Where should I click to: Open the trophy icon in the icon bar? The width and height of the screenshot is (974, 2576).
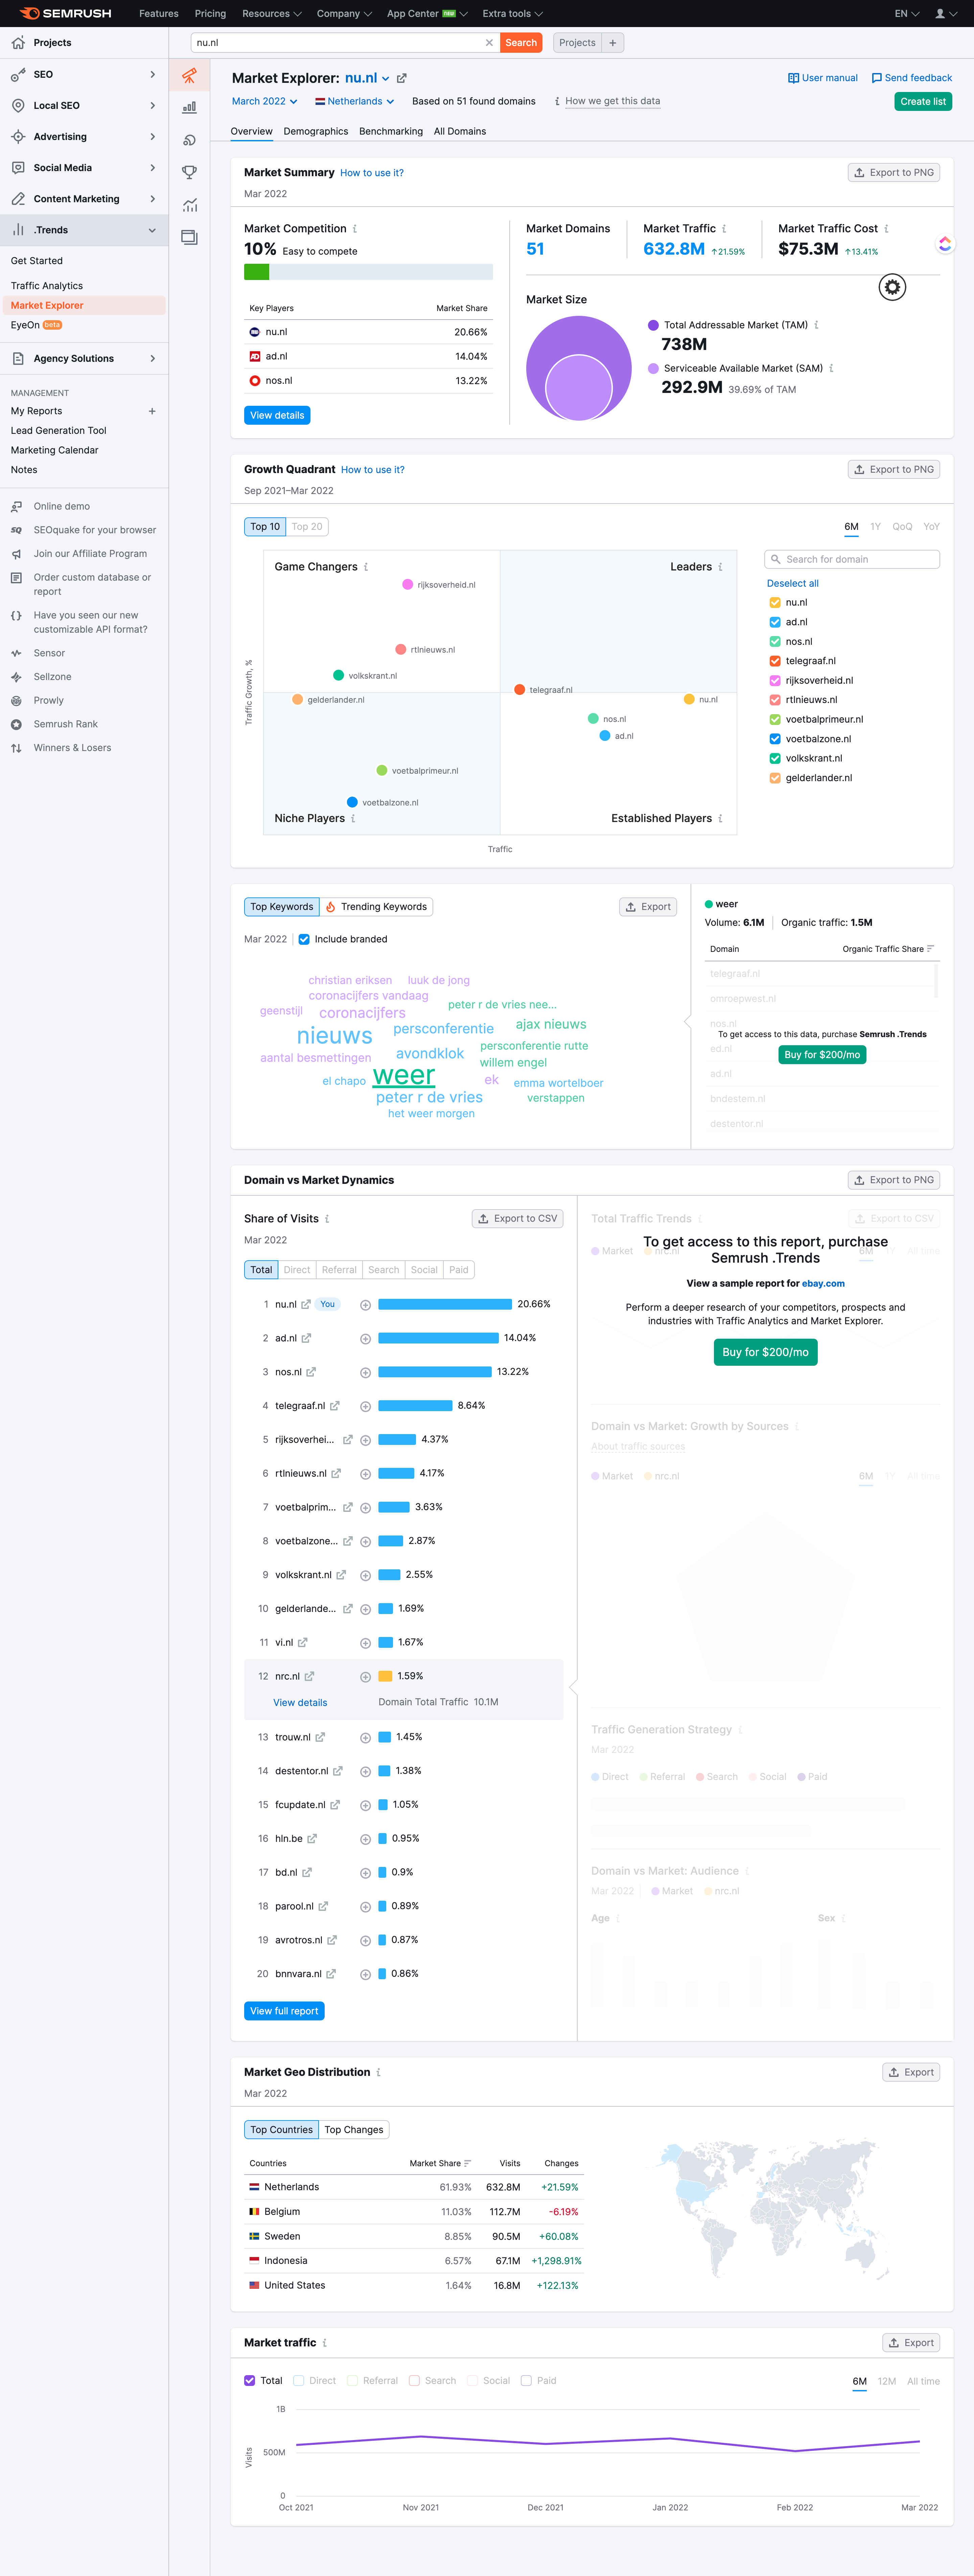click(x=189, y=172)
